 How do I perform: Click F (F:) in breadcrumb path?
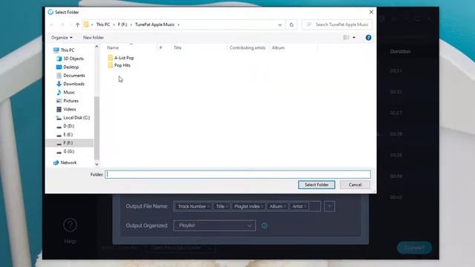tap(122, 24)
